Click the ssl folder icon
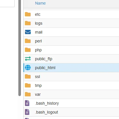This screenshot has height=119, width=119. tap(28, 77)
